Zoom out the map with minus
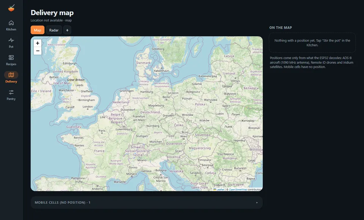This screenshot has height=220, width=364. click(38, 51)
